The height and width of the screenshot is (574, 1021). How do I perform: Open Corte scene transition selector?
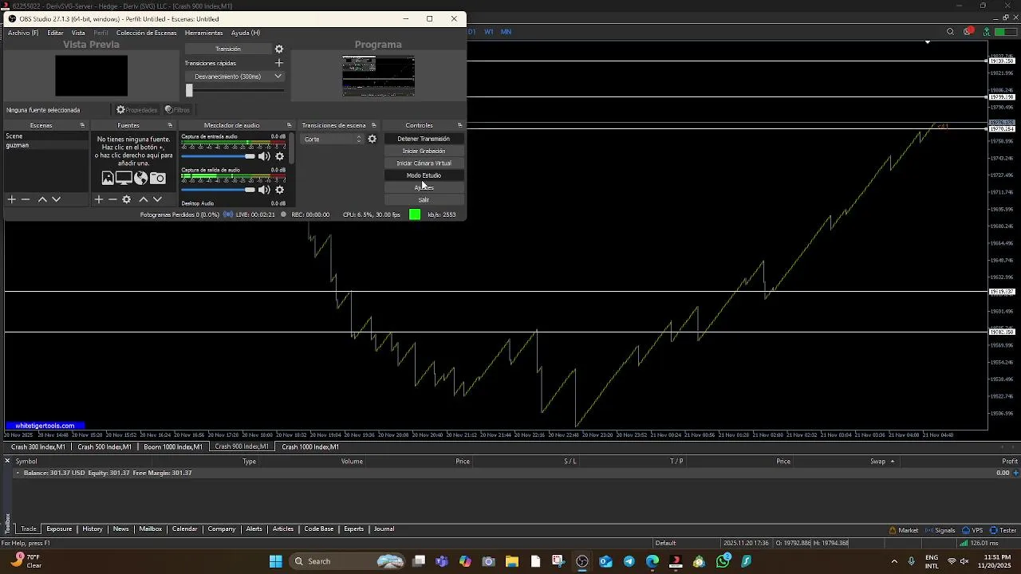[333, 139]
